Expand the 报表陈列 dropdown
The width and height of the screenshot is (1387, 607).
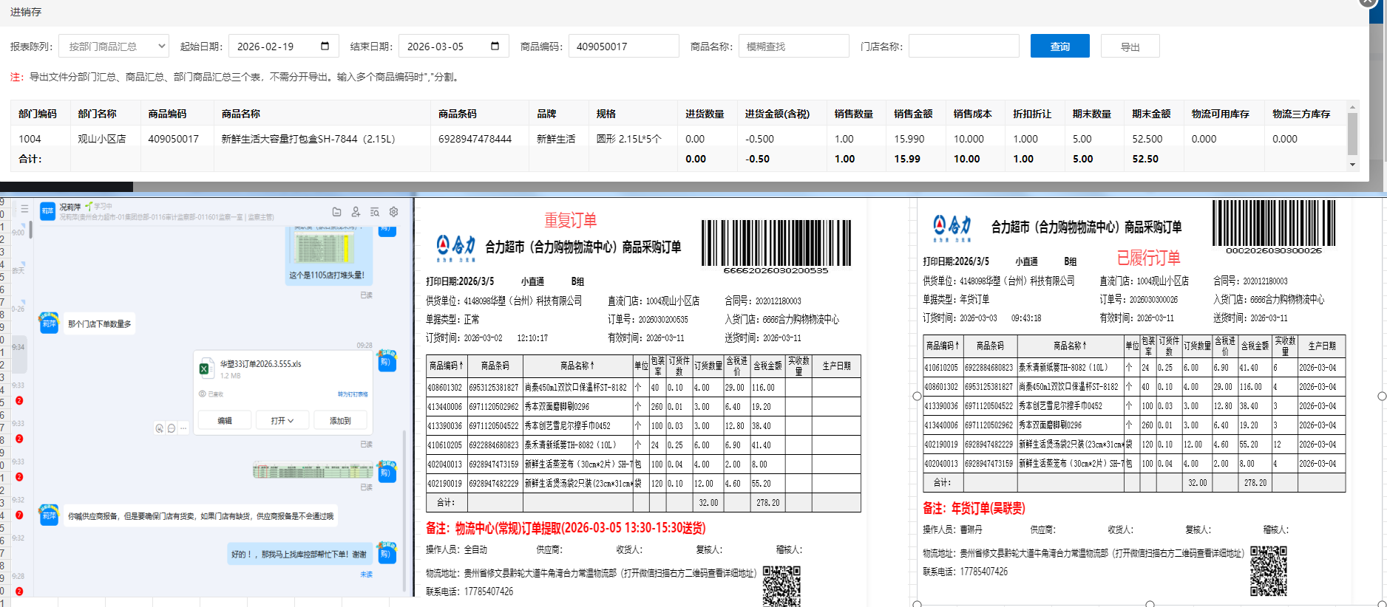(x=114, y=46)
